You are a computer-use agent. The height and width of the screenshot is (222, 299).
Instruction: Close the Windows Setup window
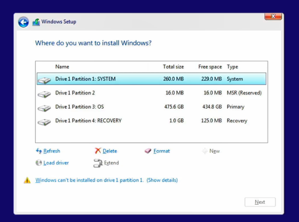(x=273, y=16)
